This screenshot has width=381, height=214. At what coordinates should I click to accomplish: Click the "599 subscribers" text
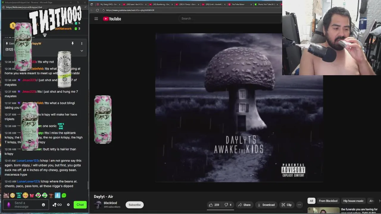coord(112,207)
